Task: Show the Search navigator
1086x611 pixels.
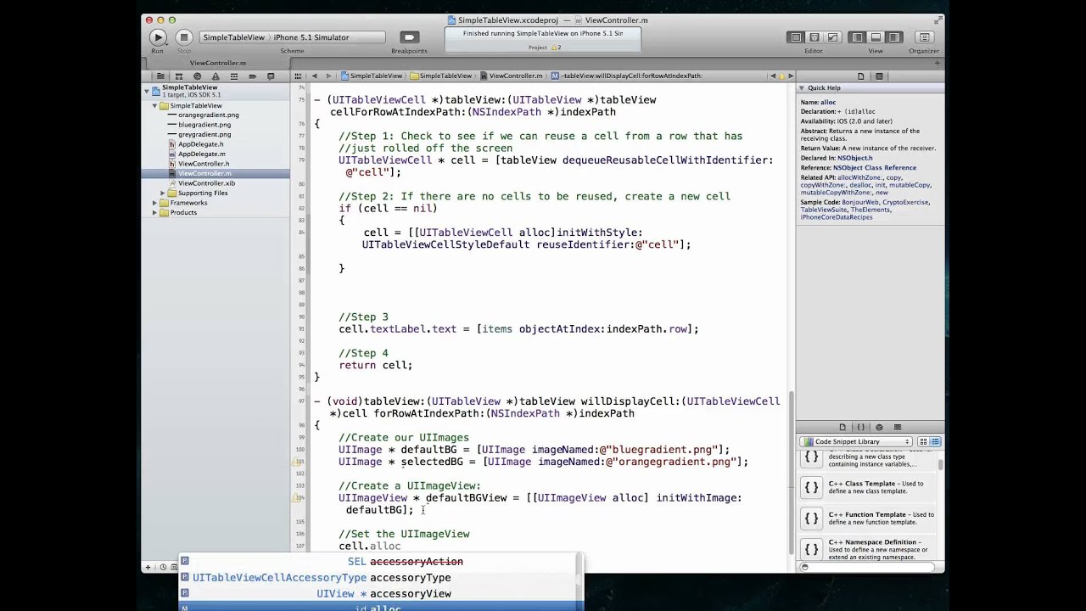Action: pyautogui.click(x=197, y=76)
